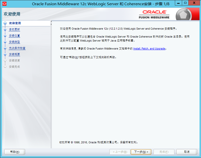
Task: Open the Install, Patch, and Upgrade link
Action: pyautogui.click(x=149, y=49)
